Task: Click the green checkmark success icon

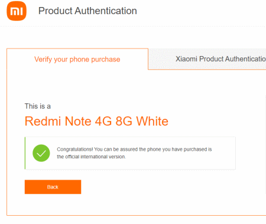Action: 41,153
